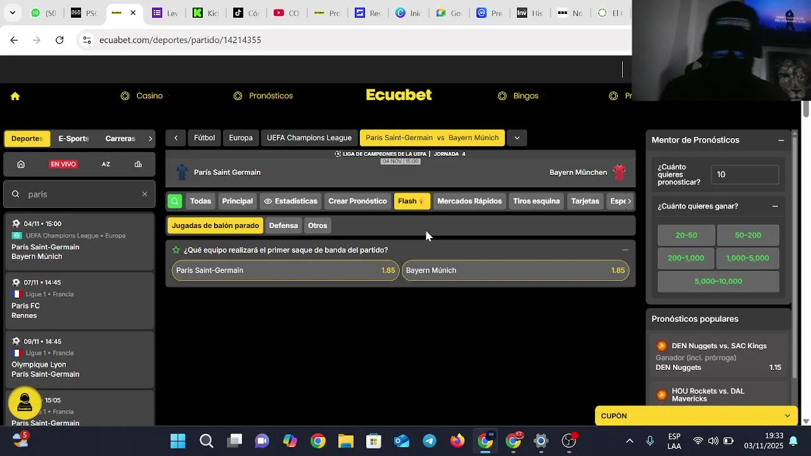
Task: Bet on París Saint-Germain at 1.85
Action: click(285, 270)
